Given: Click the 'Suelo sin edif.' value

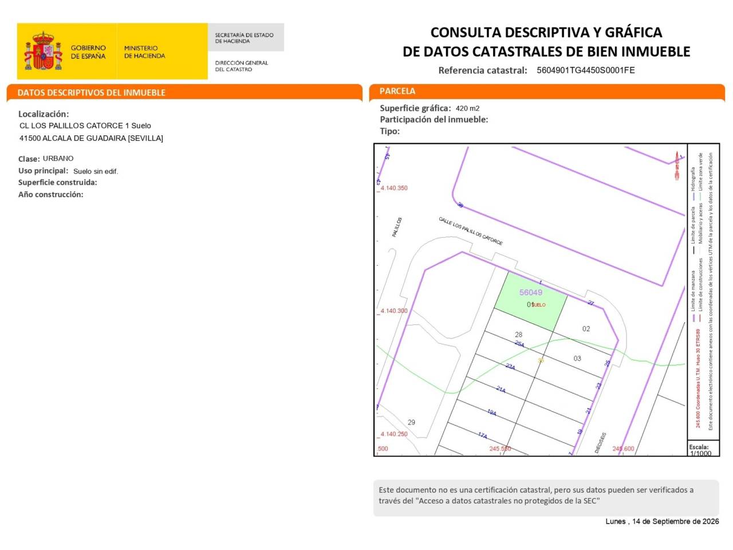Looking at the screenshot, I should [x=96, y=171].
